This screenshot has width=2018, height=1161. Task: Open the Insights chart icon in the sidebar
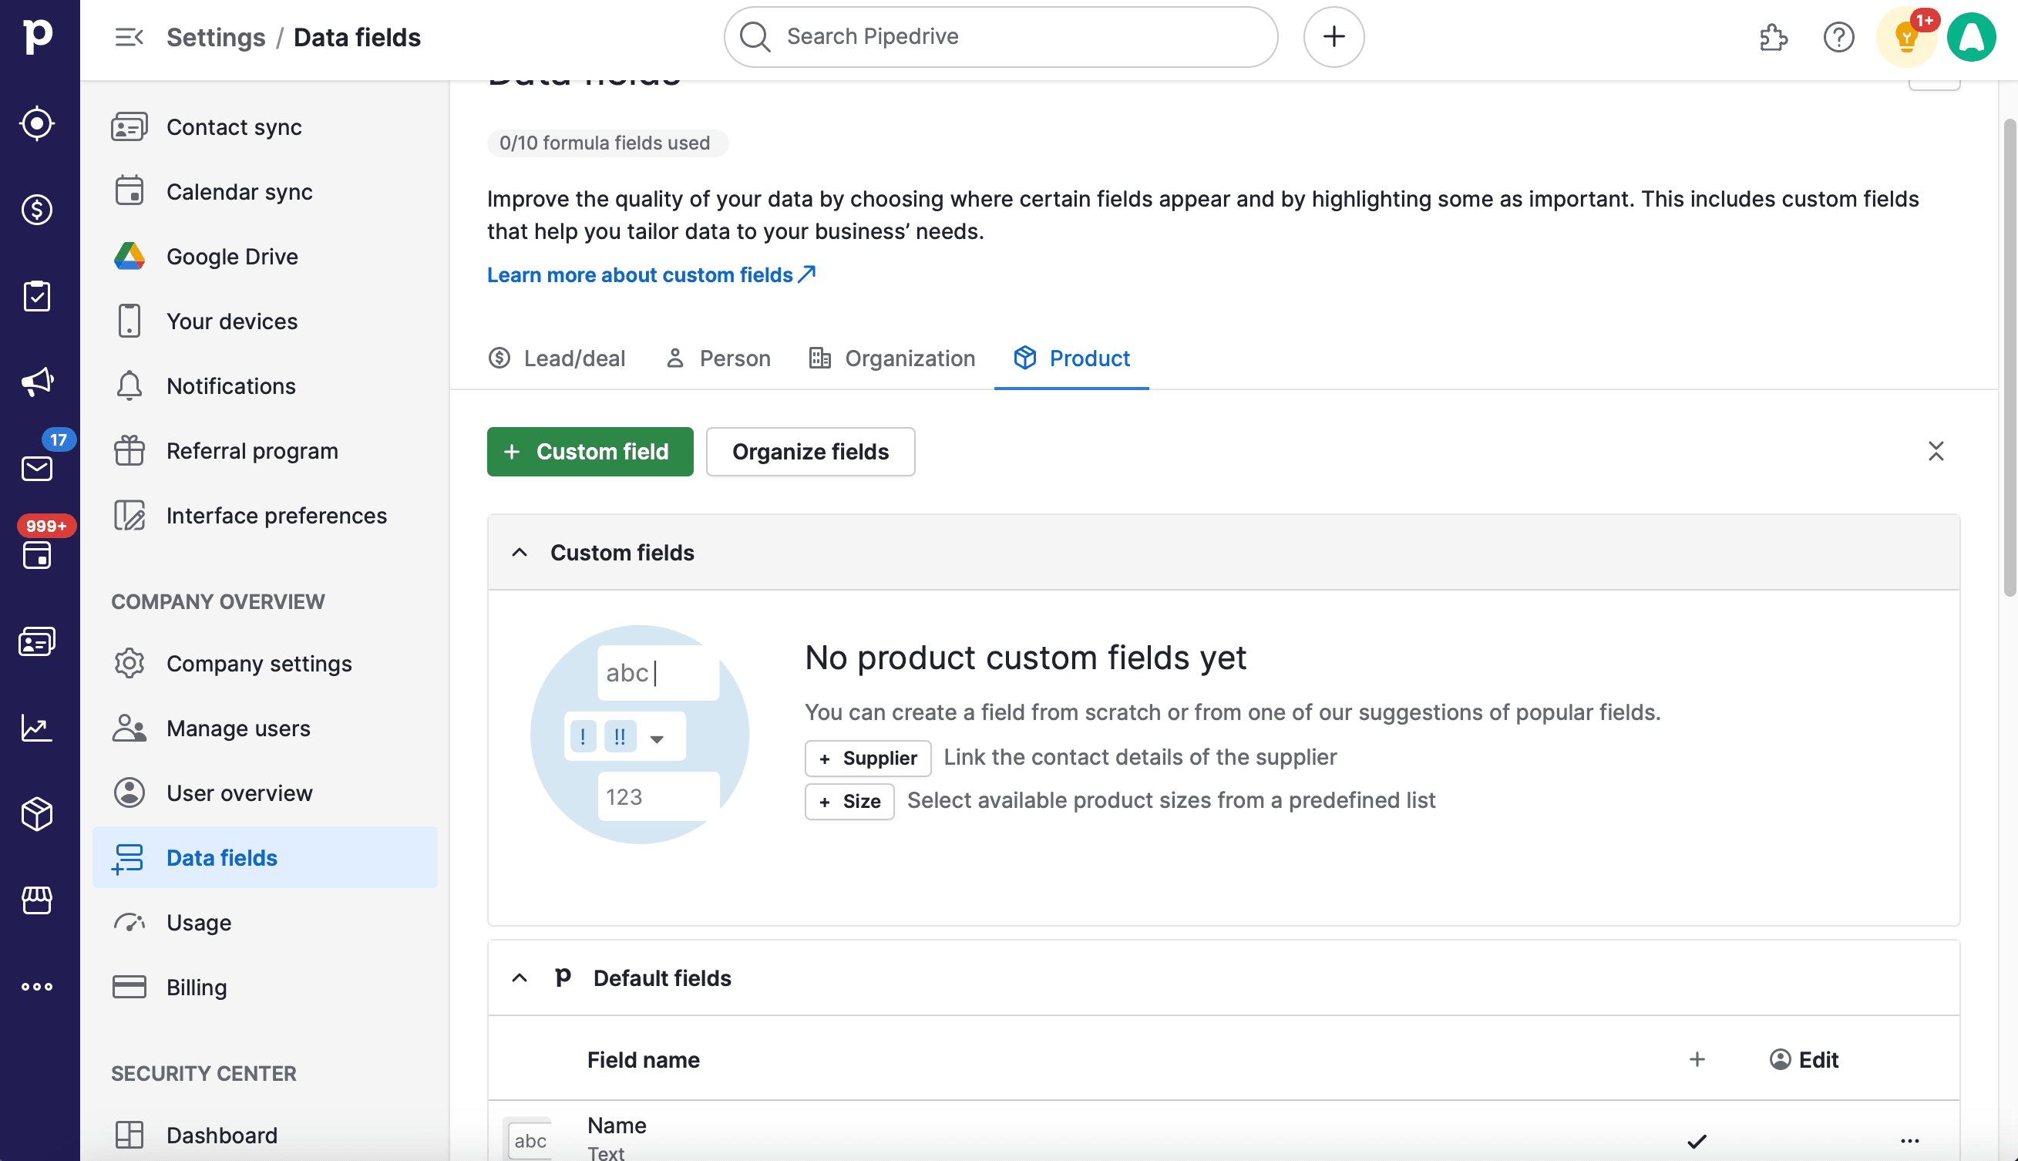37,727
